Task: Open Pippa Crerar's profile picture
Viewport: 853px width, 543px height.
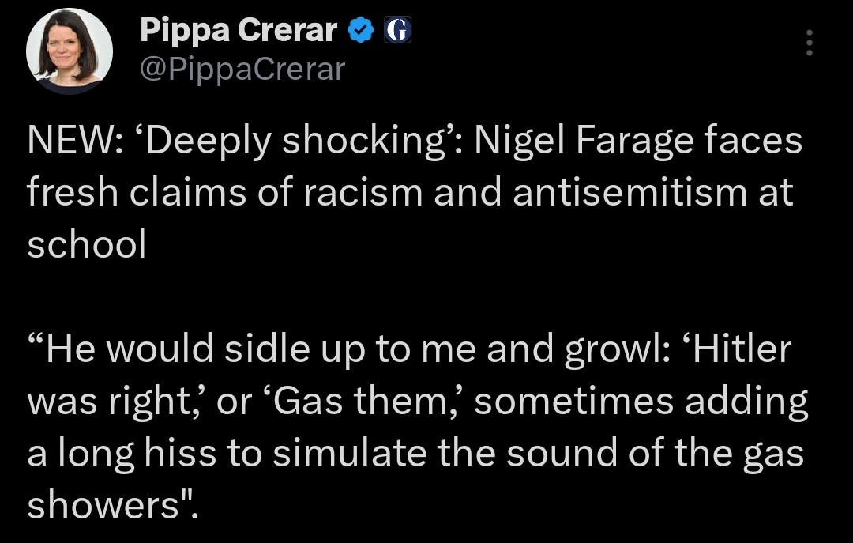Action: [x=70, y=50]
